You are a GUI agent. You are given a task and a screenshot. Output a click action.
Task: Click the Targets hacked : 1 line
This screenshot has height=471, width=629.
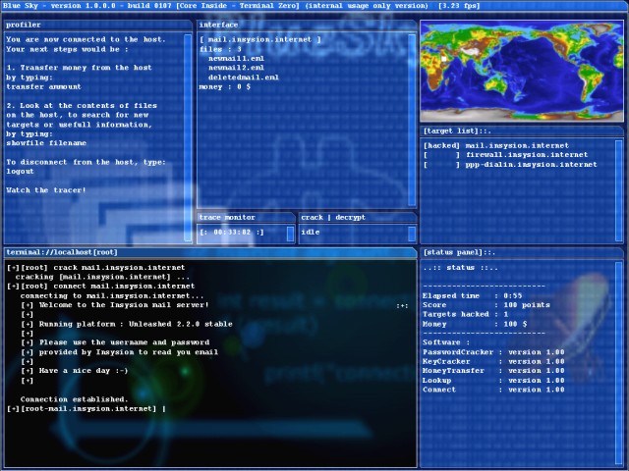(x=465, y=314)
